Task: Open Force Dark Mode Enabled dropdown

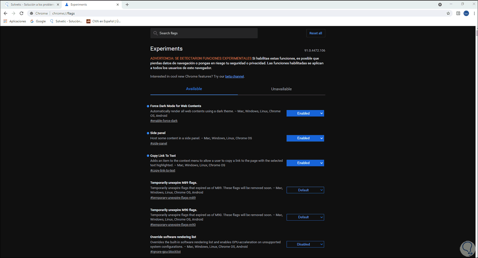Action: pyautogui.click(x=305, y=113)
